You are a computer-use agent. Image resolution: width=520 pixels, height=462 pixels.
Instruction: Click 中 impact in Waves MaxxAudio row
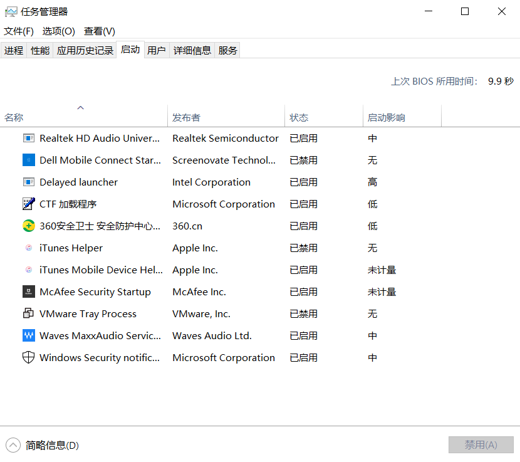click(372, 335)
